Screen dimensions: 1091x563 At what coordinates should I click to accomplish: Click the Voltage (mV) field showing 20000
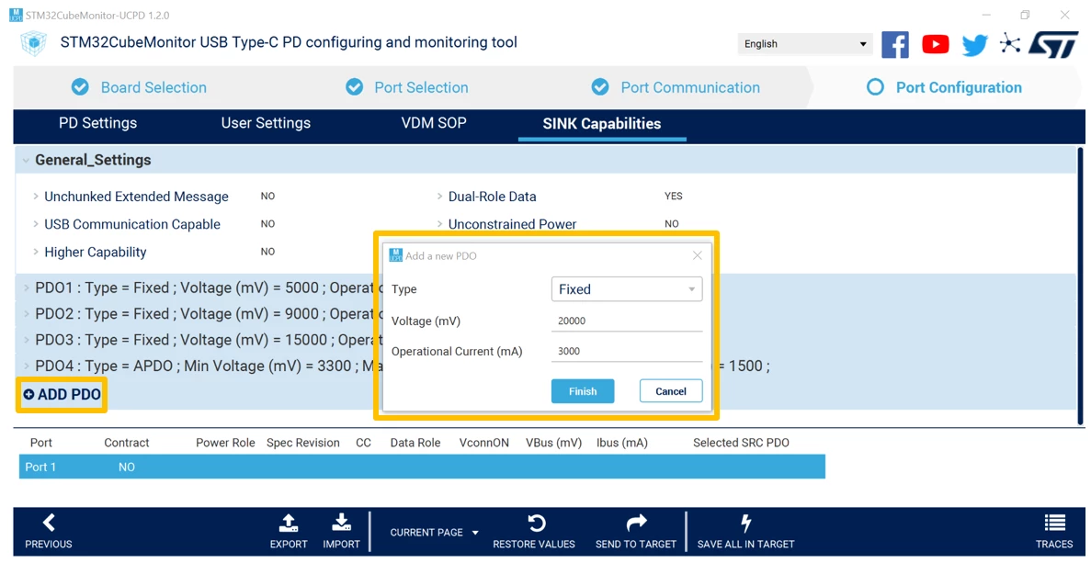pos(626,321)
